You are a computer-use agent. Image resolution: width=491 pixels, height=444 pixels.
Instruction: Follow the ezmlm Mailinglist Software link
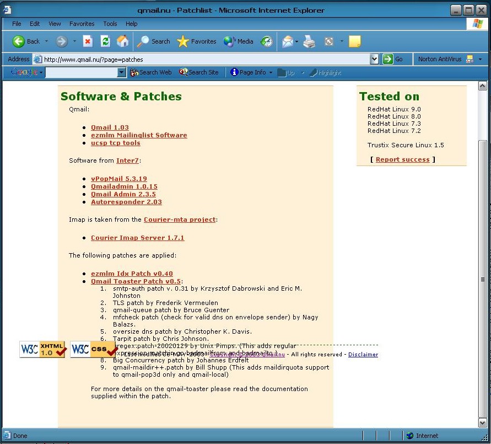[139, 135]
